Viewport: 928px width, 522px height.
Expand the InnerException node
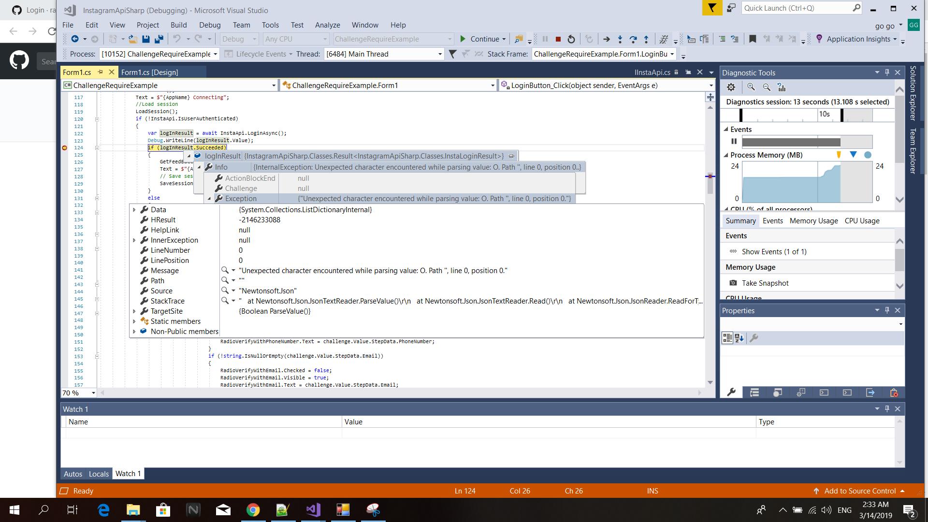tap(134, 240)
